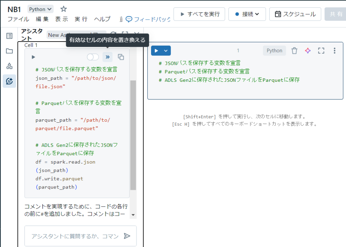Open the catalog shapes icon in sidebar

point(9,66)
